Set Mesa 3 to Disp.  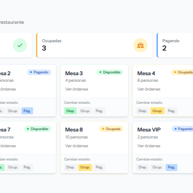(x=70, y=111)
